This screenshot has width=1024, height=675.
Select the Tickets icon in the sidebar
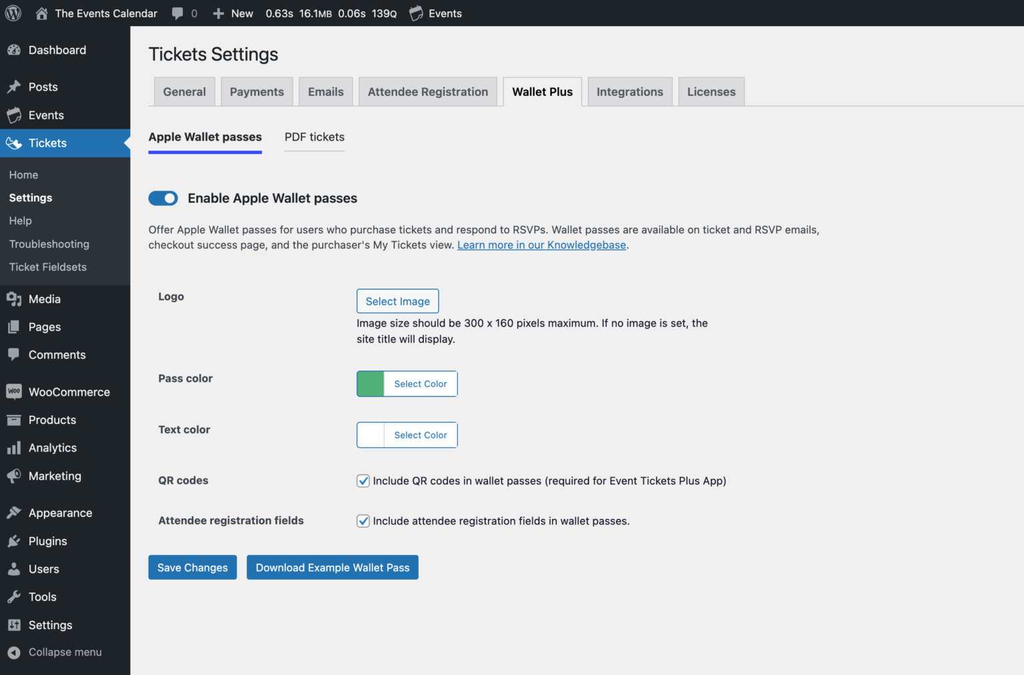[13, 143]
